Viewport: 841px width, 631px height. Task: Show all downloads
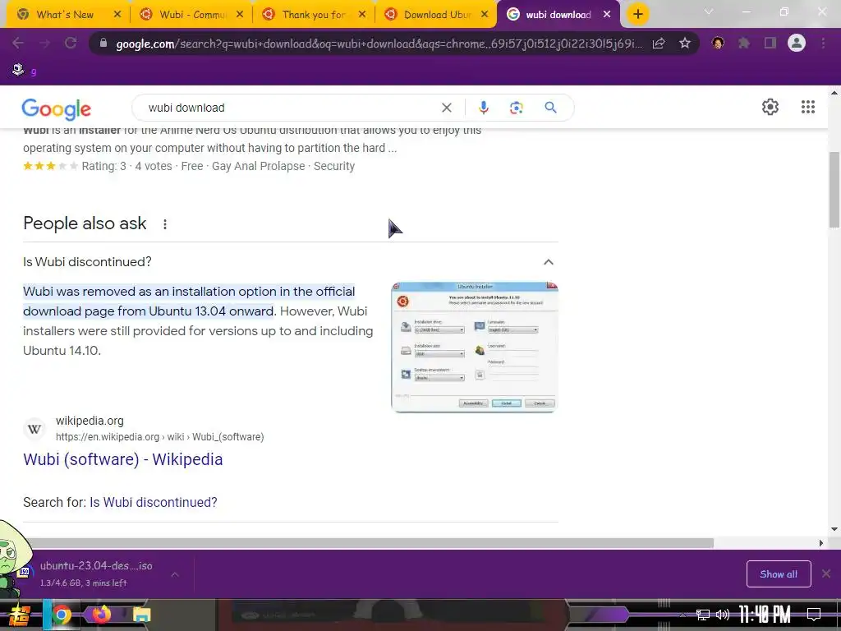click(x=779, y=574)
